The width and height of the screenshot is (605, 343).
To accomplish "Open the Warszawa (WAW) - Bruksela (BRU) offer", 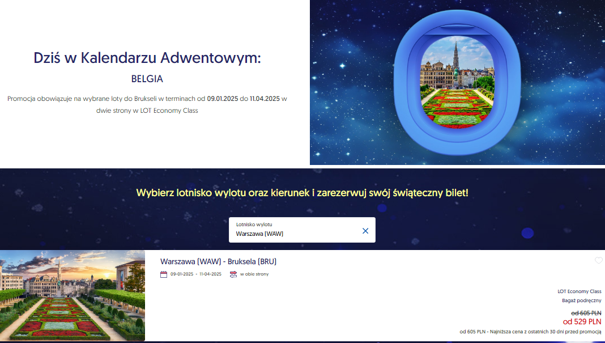I will point(219,261).
